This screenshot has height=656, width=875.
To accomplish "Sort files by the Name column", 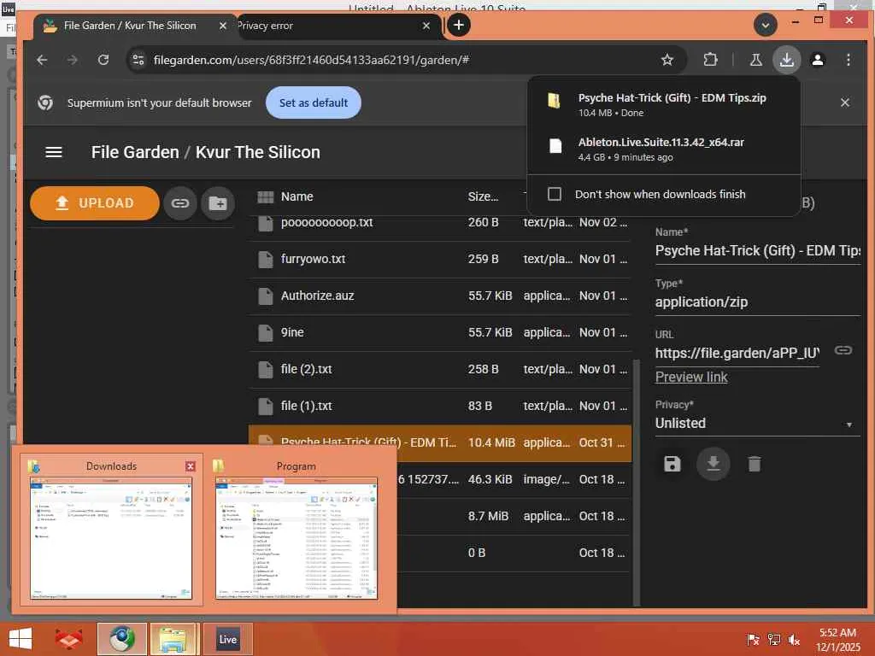I will (x=297, y=196).
